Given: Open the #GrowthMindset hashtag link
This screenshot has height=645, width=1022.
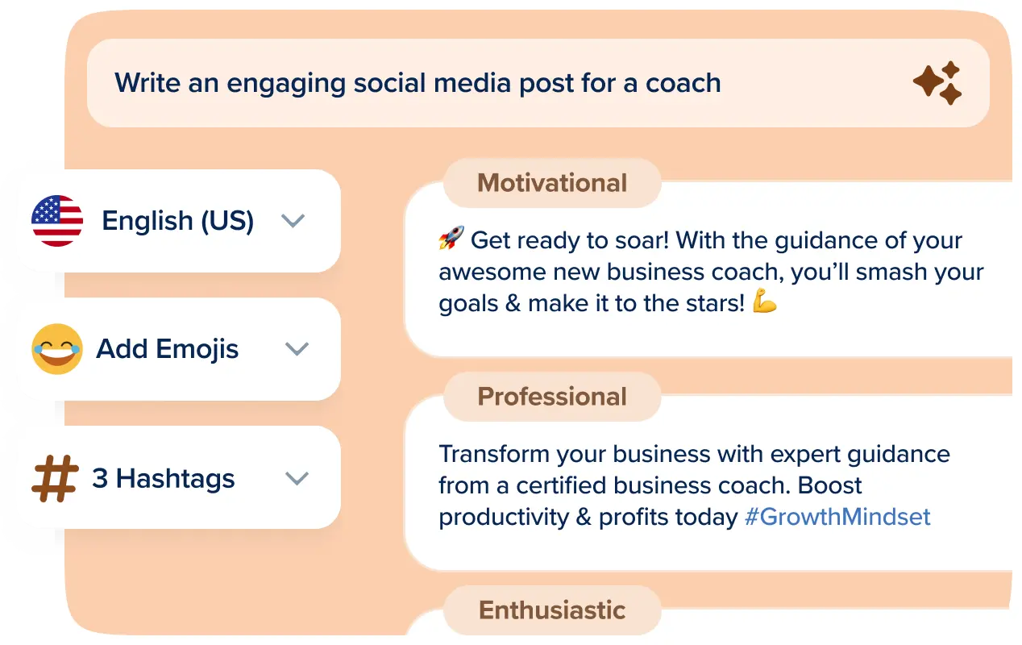Looking at the screenshot, I should pyautogui.click(x=837, y=517).
